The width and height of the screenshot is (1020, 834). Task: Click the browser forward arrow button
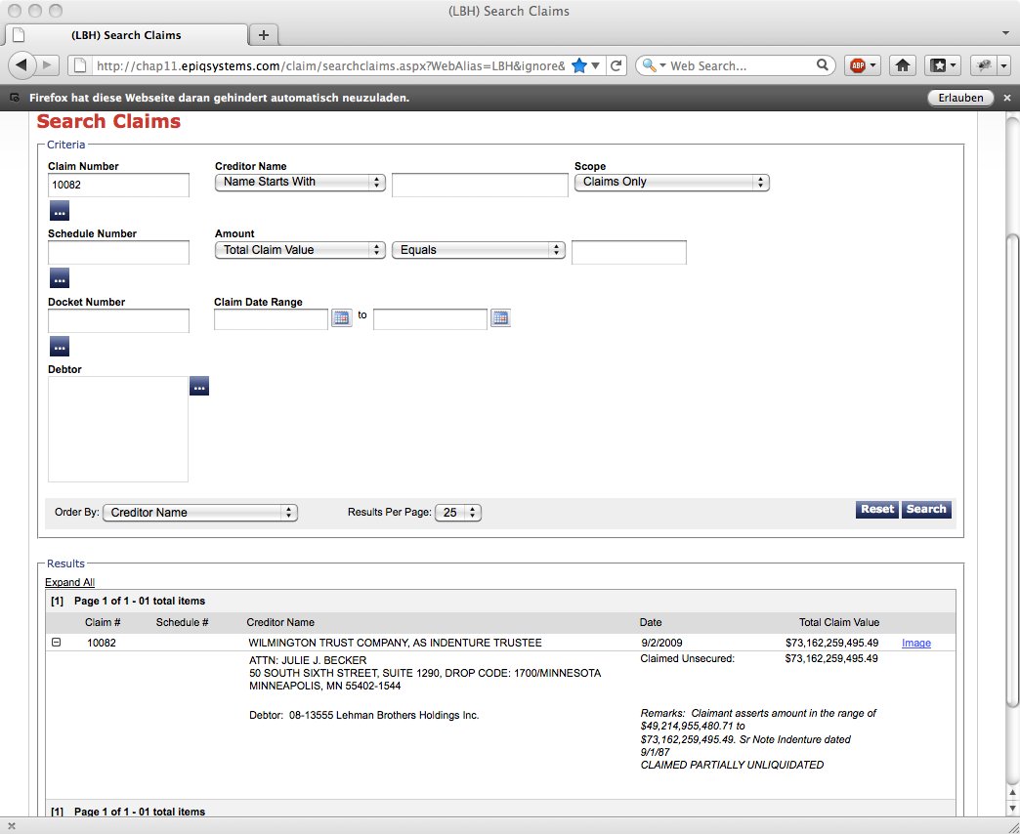coord(47,65)
